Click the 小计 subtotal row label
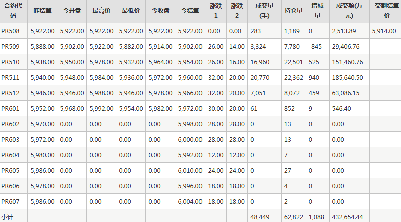The image size is (401, 222). click(x=7, y=217)
